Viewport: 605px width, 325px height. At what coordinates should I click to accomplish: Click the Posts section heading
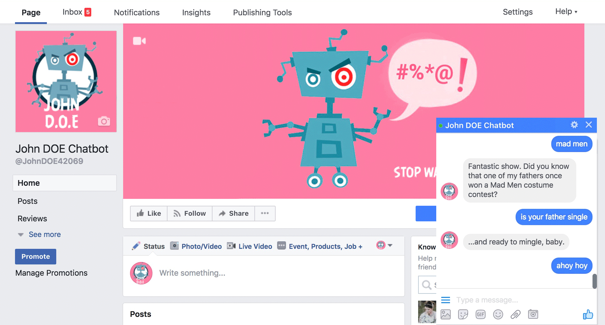(141, 314)
